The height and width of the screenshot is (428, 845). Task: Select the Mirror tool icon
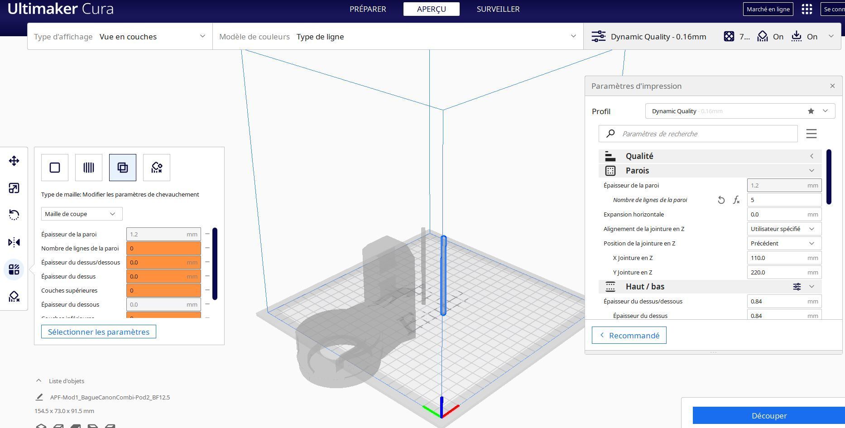click(14, 242)
